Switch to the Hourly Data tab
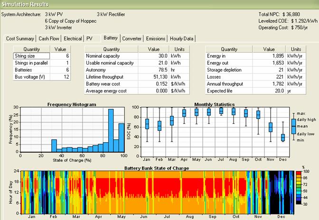 181,38
